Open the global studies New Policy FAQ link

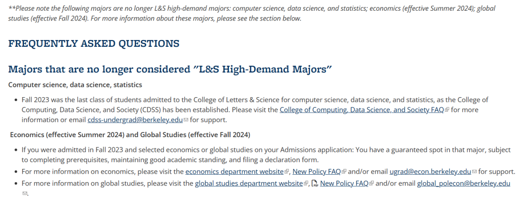click(x=344, y=184)
